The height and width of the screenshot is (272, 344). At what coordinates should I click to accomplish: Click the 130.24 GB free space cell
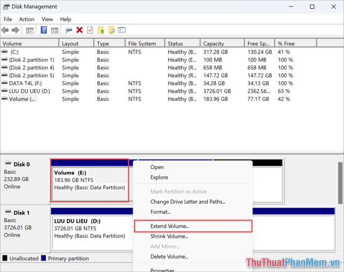click(260, 52)
